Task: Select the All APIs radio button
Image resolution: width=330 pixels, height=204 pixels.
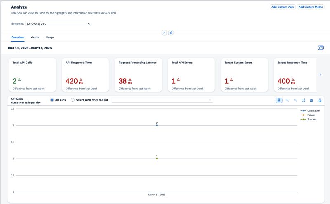Action: pyautogui.click(x=52, y=100)
